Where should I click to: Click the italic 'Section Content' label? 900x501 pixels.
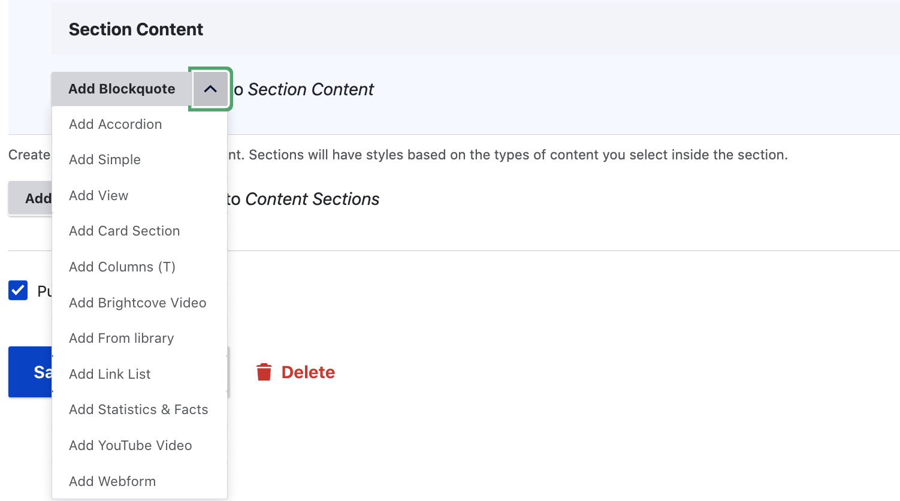tap(311, 89)
